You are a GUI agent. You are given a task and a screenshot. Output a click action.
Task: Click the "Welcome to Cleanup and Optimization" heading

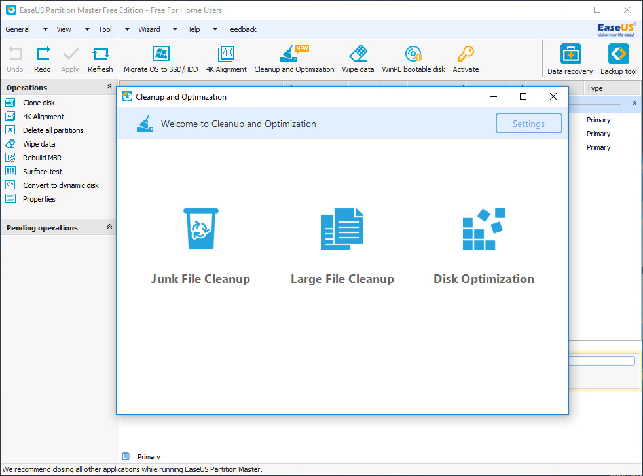pos(238,124)
